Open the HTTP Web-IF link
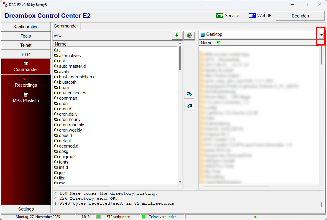327x220 pixels. [260, 16]
